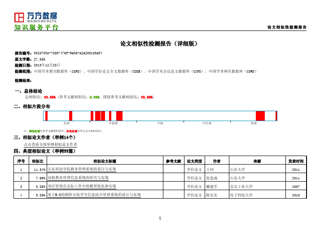Image resolution: width=320 pixels, height=226 pixels.
Task: Click the 中后部 label under distribution bar
Action: (207, 123)
